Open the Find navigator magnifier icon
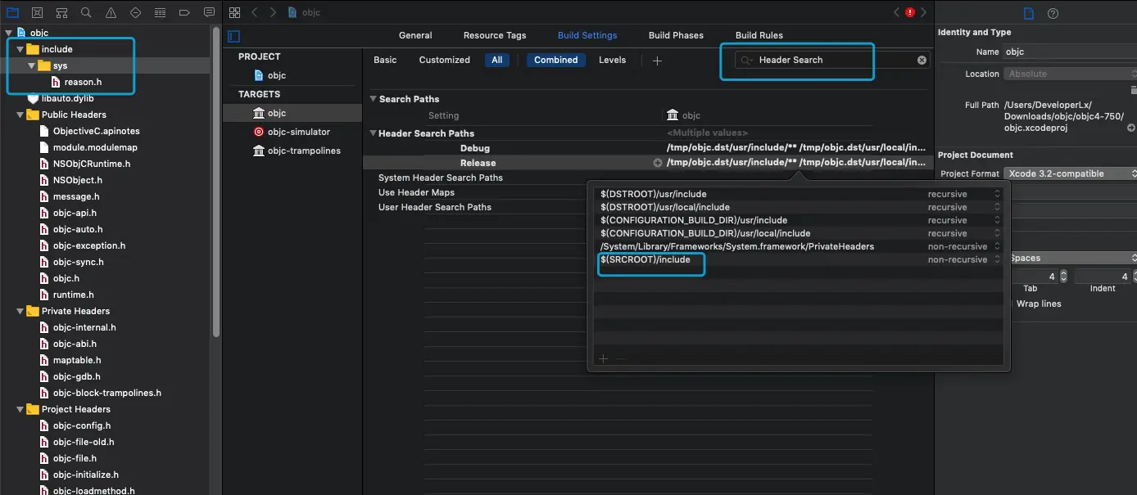Viewport: 1137px width, 495px height. [86, 13]
